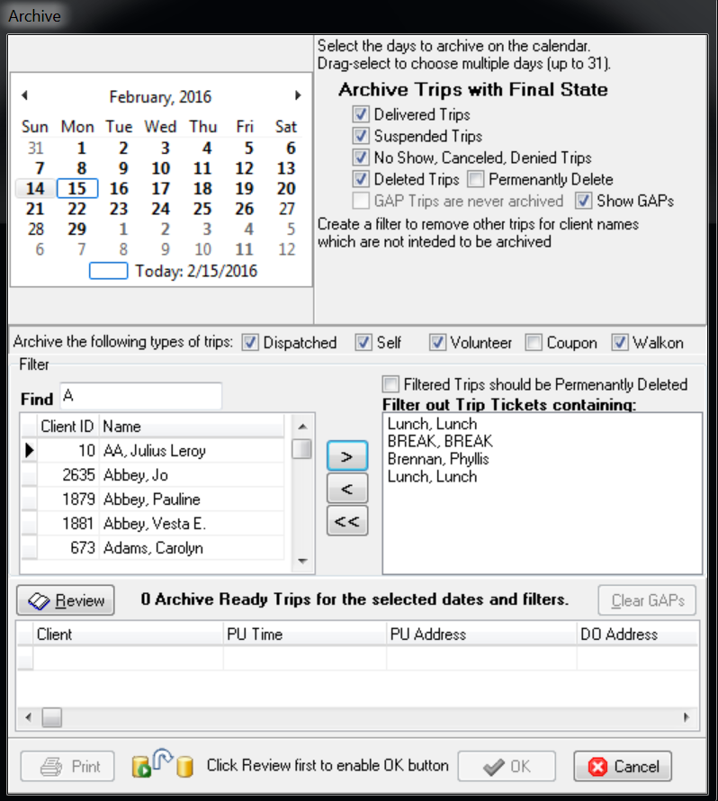Image resolution: width=718 pixels, height=801 pixels.
Task: Click the February, 2016 calendar title
Action: coord(160,96)
